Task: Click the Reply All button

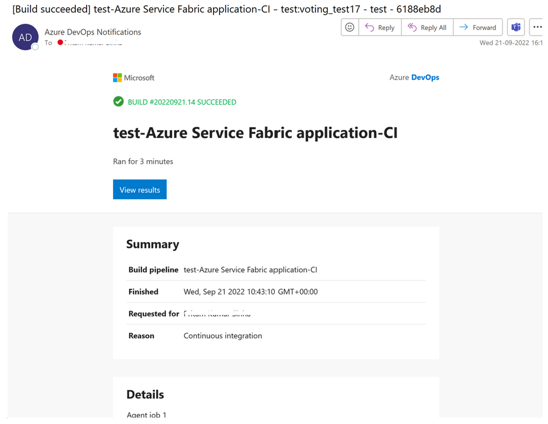Action: tap(427, 27)
